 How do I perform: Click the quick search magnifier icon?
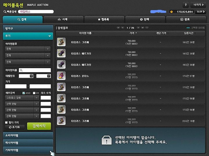tap(5, 12)
